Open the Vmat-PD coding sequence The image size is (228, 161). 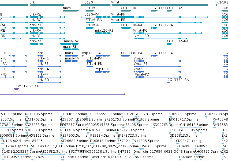[x=158, y=77]
